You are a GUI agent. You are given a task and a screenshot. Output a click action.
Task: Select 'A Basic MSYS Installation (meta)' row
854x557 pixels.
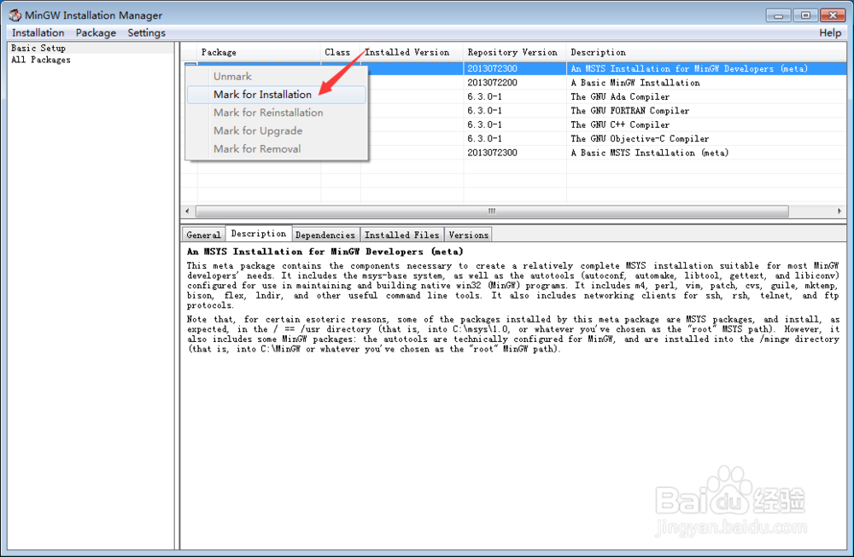[607, 153]
